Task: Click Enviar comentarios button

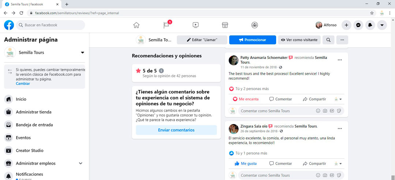Action: tap(176, 130)
